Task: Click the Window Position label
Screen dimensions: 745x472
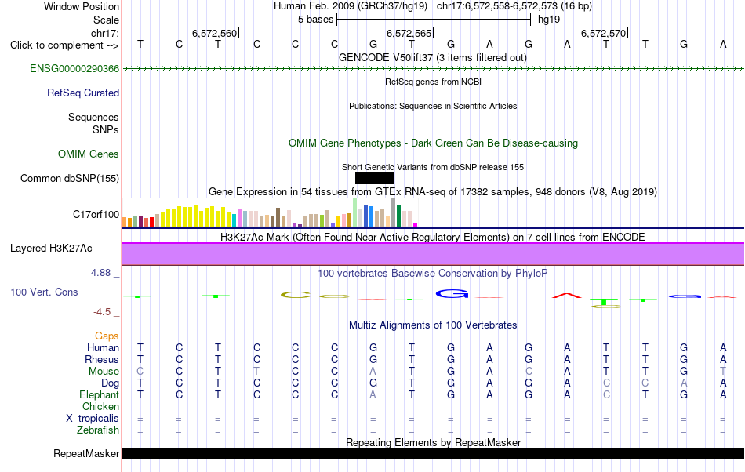Action: pyautogui.click(x=82, y=6)
